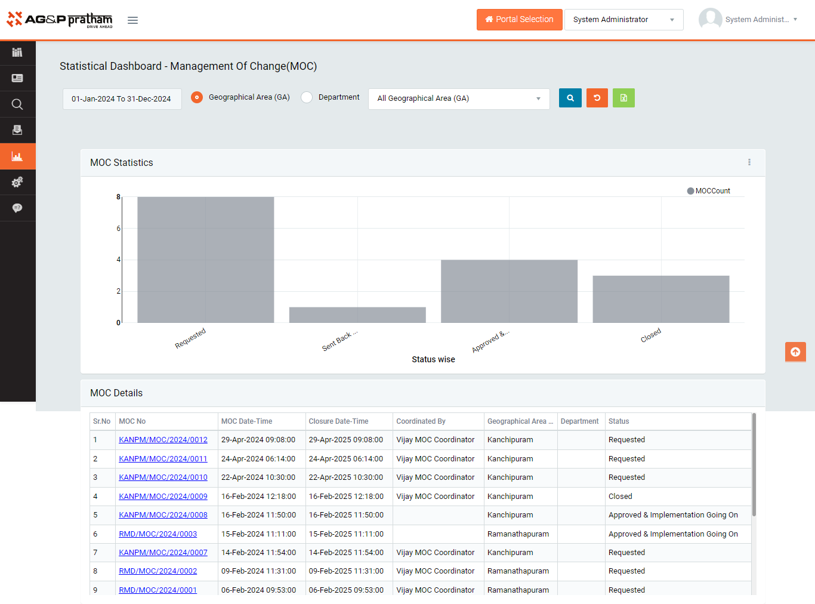815x604 pixels.
Task: Open the settings gears sidebar icon
Action: 17,182
